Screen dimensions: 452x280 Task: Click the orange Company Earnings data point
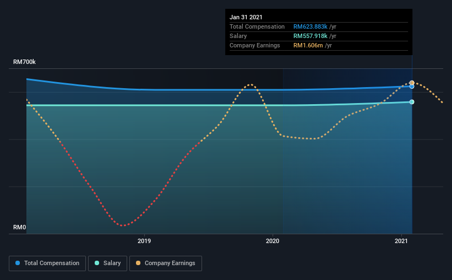[412, 83]
